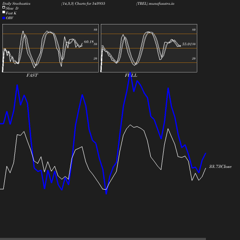Click the highest peak of the blue OBV line
Viewport: 240px width, 240px height.
[131, 73]
